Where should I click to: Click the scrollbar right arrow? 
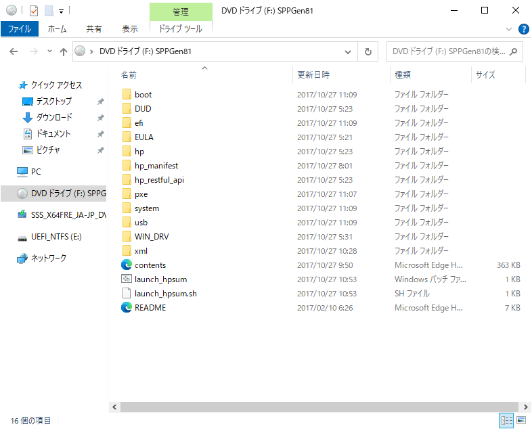click(525, 407)
